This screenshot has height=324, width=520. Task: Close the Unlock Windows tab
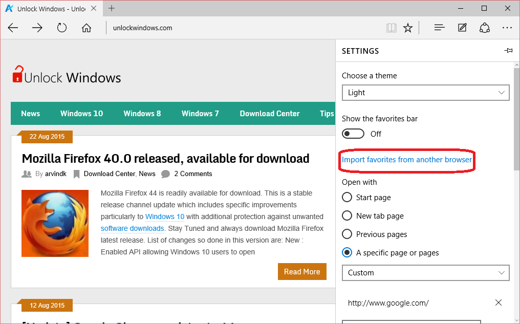coord(94,8)
